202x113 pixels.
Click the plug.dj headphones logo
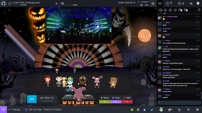coord(4,3)
